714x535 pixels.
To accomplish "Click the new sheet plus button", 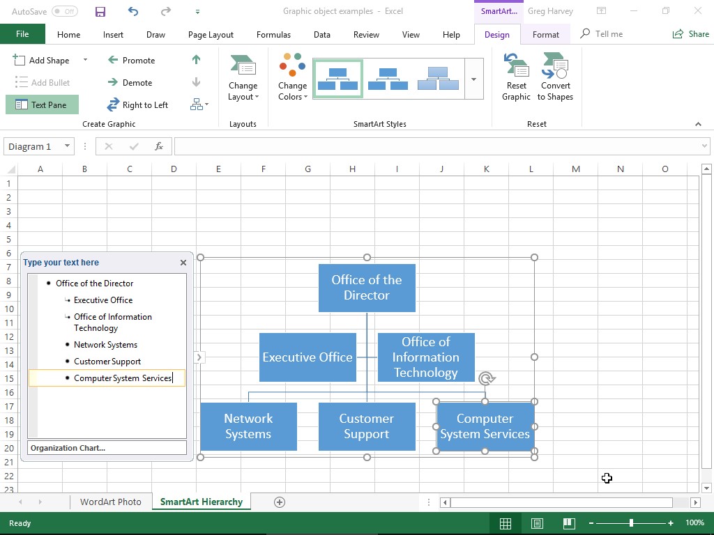I will point(280,502).
